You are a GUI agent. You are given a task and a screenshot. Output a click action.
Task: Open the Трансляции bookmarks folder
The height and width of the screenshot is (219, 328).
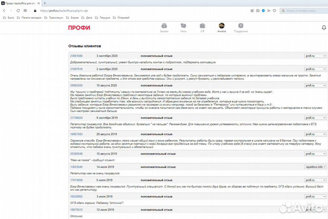pos(54,18)
